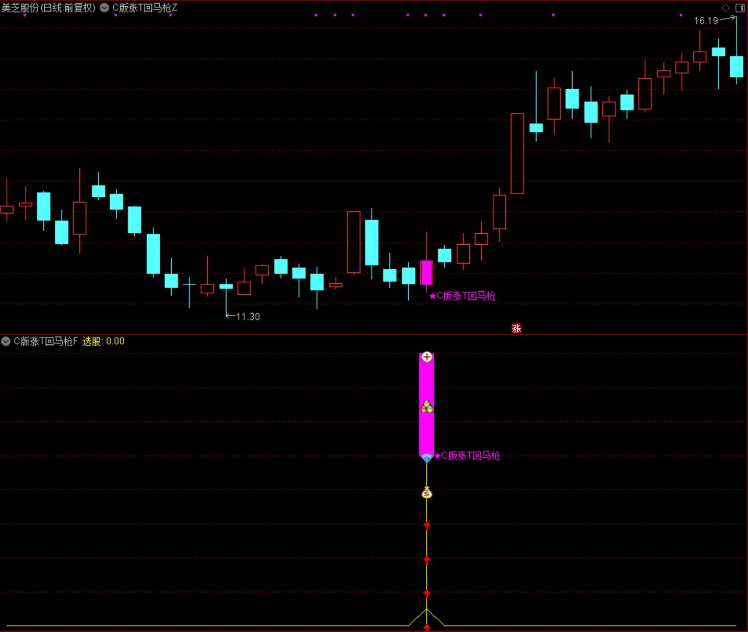
Task: Toggle the side panel icon at top-right
Action: click(x=740, y=8)
